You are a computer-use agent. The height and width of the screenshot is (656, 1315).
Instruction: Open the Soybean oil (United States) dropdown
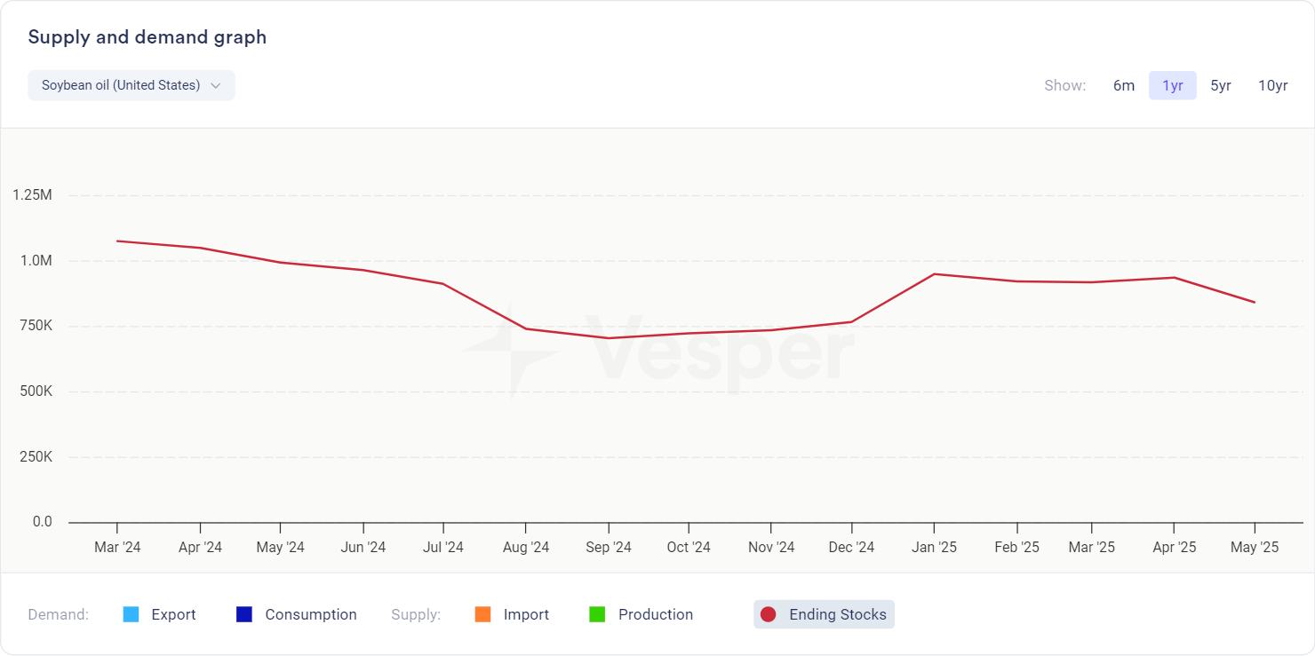point(121,85)
